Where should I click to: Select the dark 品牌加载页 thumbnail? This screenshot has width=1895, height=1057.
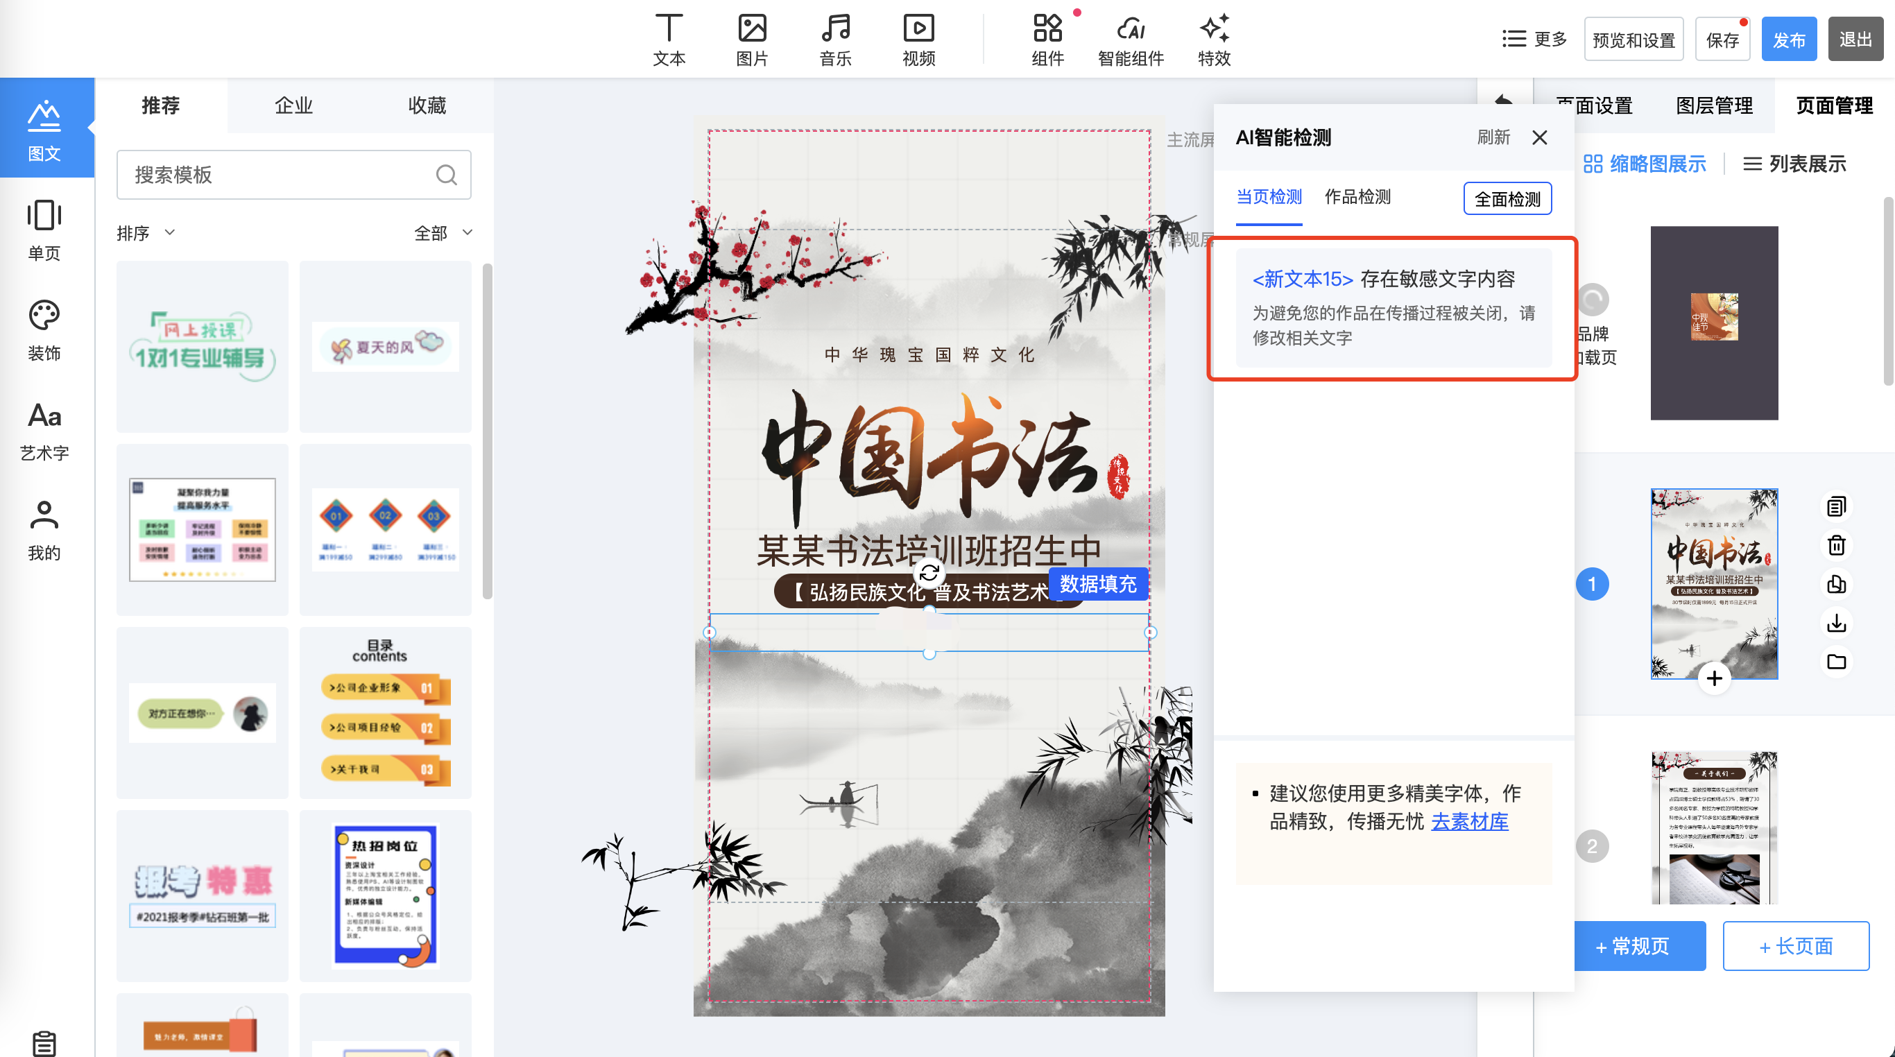1714,323
